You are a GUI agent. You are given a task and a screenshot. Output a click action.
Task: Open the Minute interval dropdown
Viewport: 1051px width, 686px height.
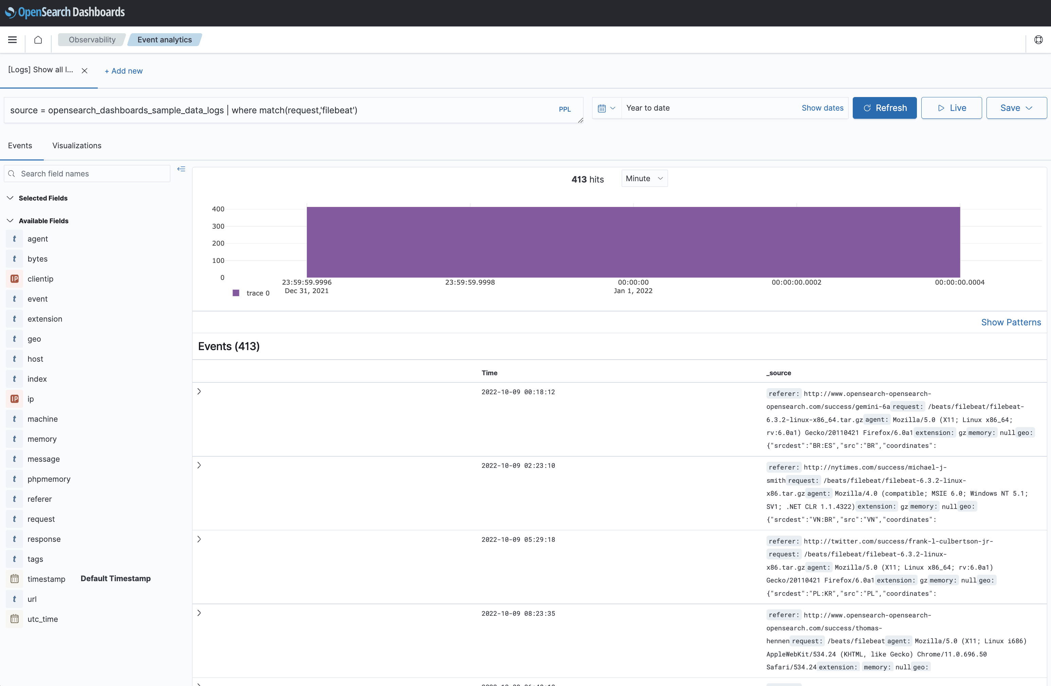pos(643,178)
